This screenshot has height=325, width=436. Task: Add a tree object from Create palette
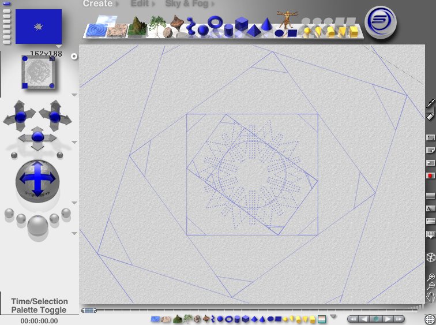coord(157,25)
